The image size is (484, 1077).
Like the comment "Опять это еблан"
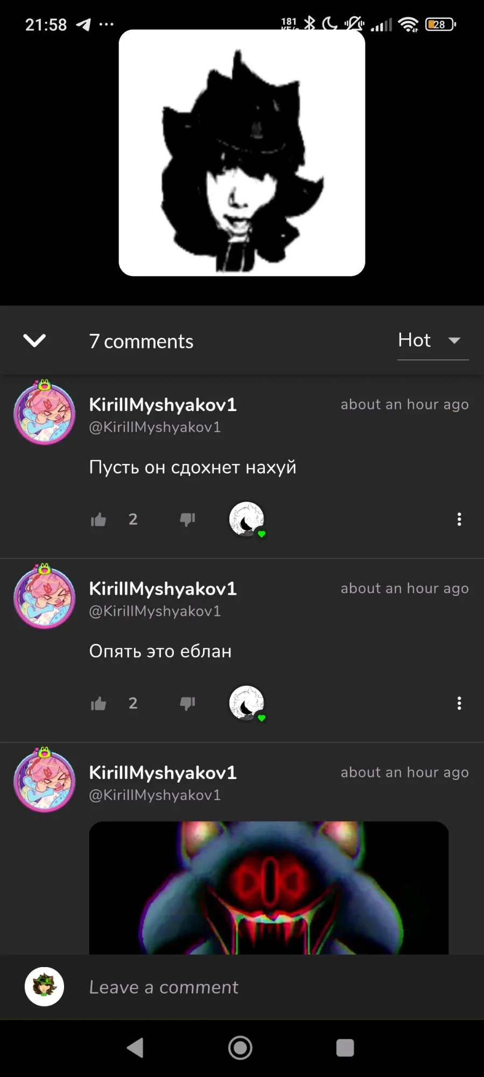tap(99, 703)
